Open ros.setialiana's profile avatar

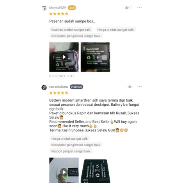click(x=44, y=87)
